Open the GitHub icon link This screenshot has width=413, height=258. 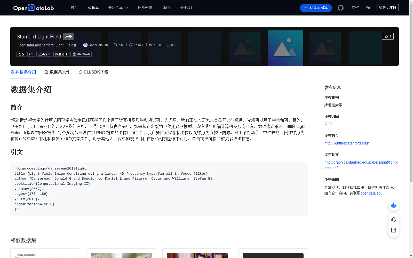click(x=341, y=8)
